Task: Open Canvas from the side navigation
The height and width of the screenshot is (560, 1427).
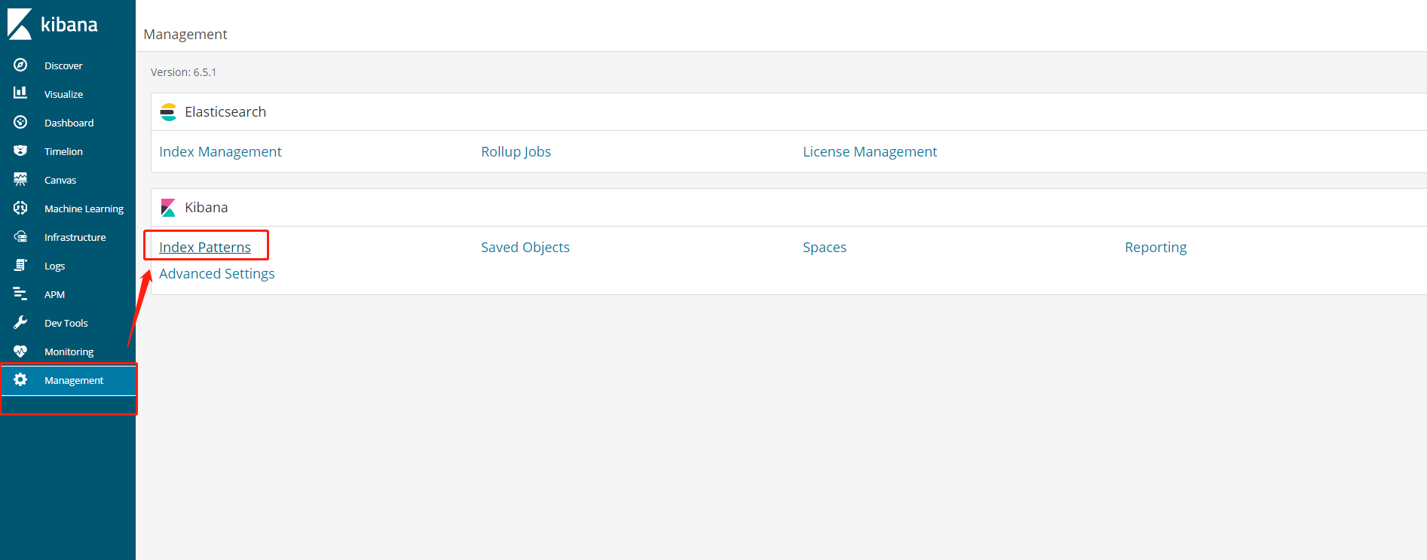Action: [x=68, y=180]
